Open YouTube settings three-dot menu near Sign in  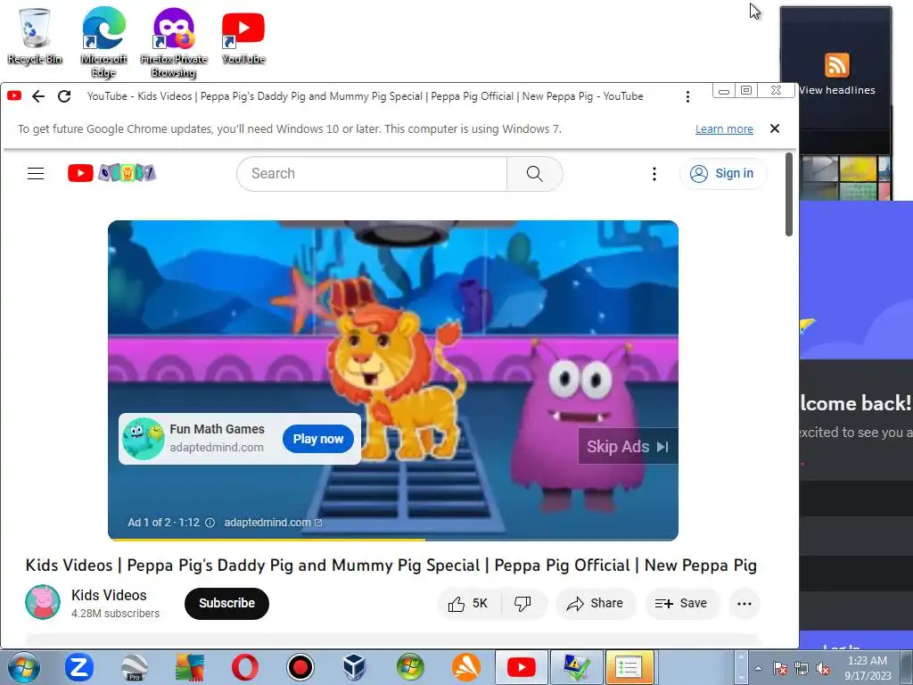click(654, 174)
